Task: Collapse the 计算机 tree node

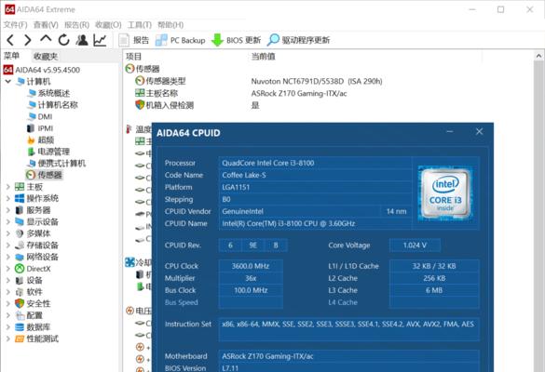Action: [8, 82]
